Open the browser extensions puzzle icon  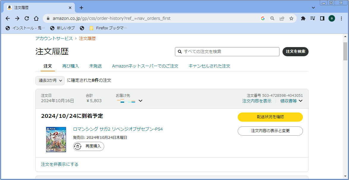click(303, 18)
